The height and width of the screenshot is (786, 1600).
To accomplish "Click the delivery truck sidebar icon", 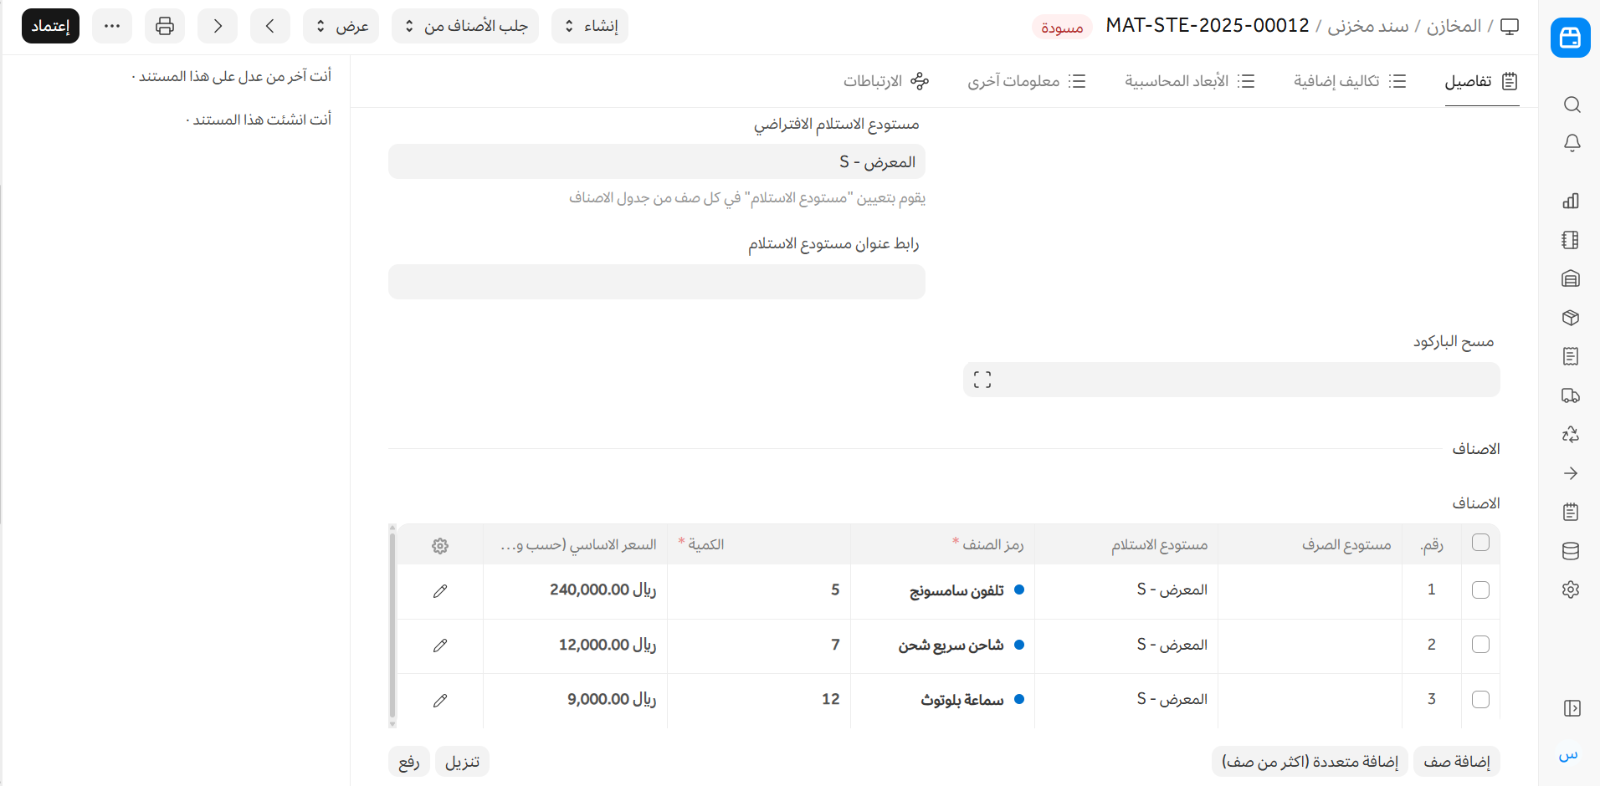I will 1571,396.
